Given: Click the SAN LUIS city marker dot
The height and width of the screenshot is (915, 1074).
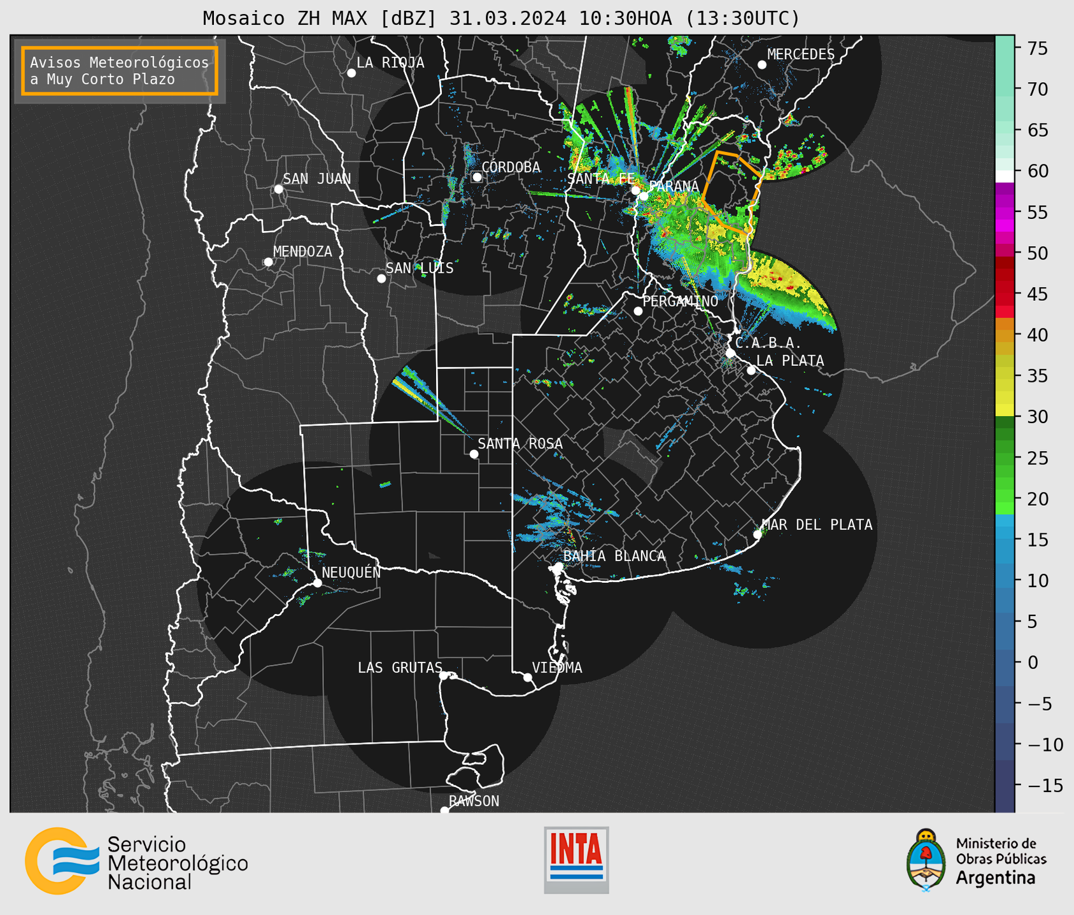Looking at the screenshot, I should 381,279.
